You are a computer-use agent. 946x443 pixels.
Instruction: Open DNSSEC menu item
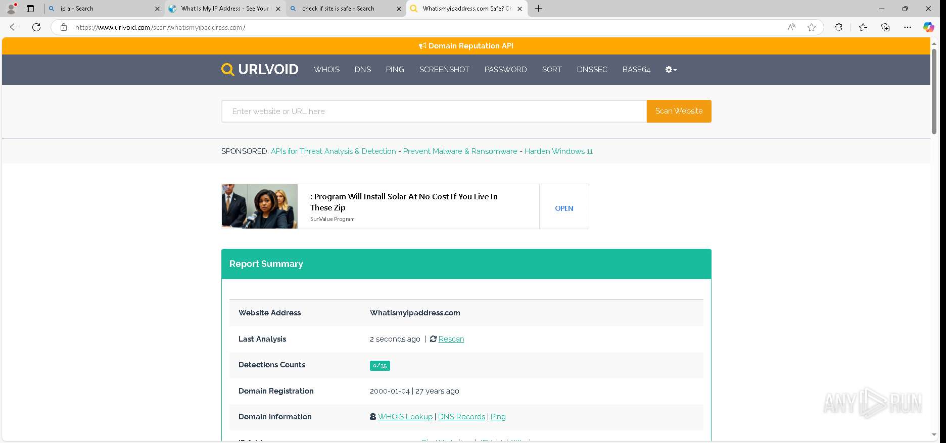click(592, 70)
